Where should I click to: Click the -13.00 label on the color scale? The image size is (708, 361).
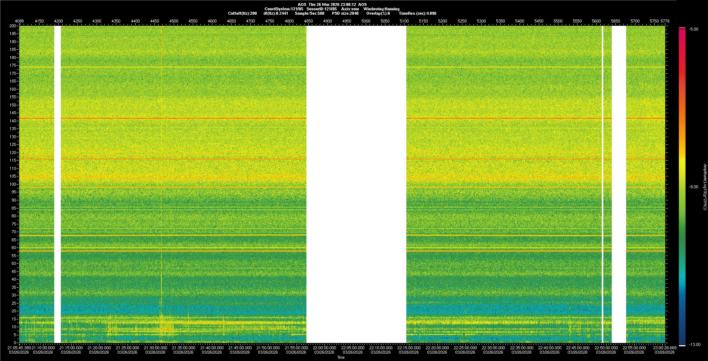coord(694,344)
